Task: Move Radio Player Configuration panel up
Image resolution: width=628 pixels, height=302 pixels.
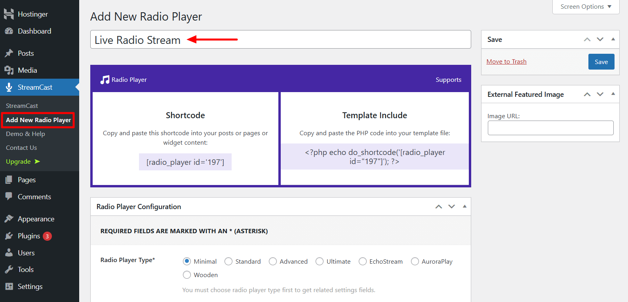Action: (x=439, y=206)
